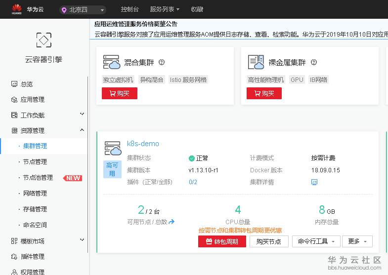Select 节点池管理 in sidebar
The width and height of the screenshot is (388, 275).
38,178
